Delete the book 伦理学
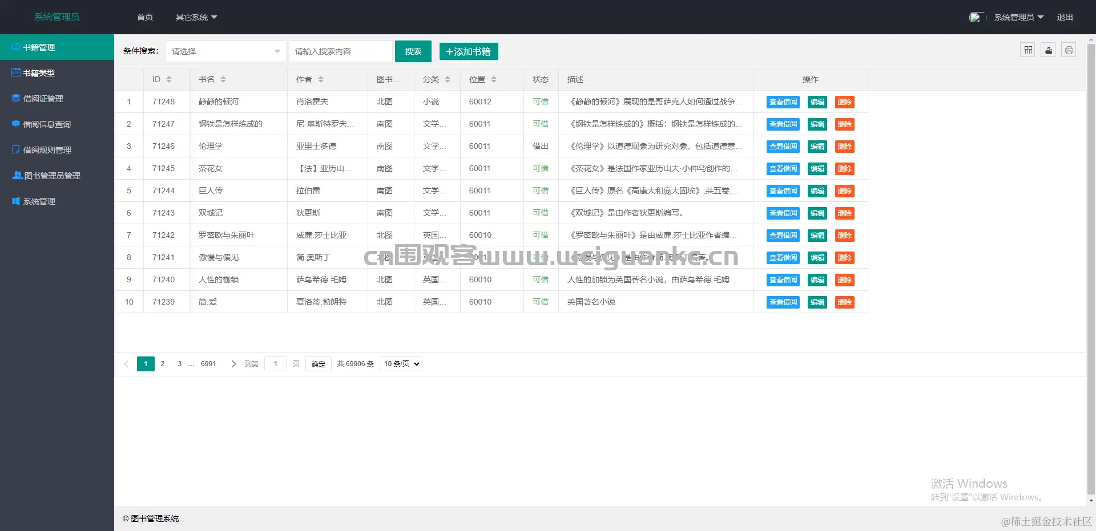Screen dimensions: 1096x531 point(845,147)
